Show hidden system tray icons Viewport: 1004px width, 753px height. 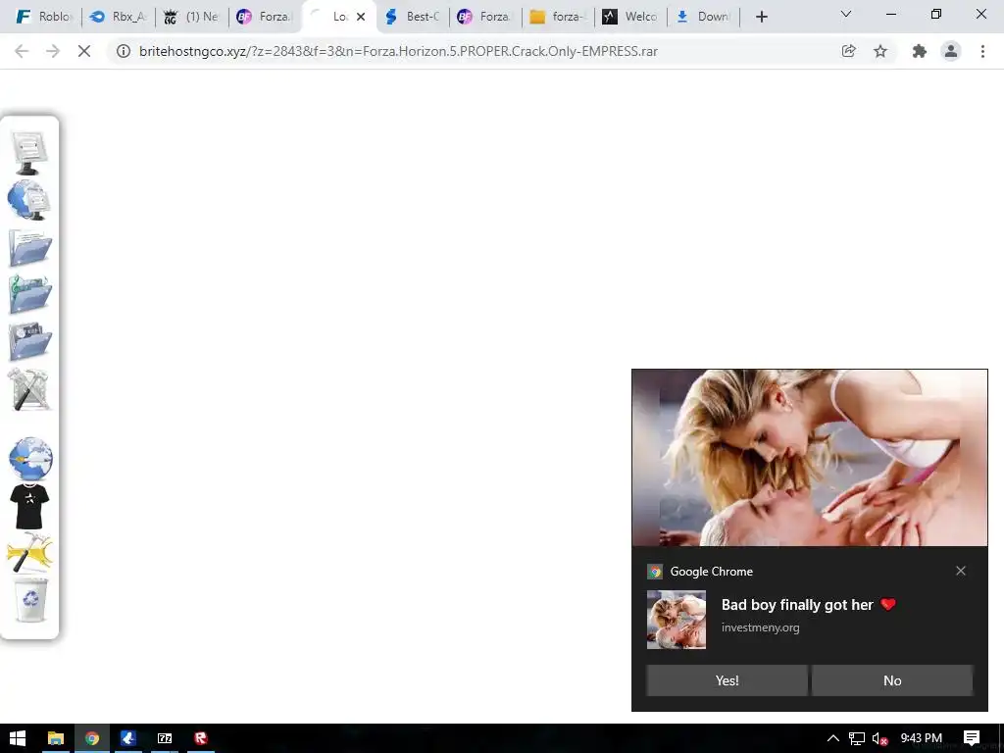click(833, 738)
